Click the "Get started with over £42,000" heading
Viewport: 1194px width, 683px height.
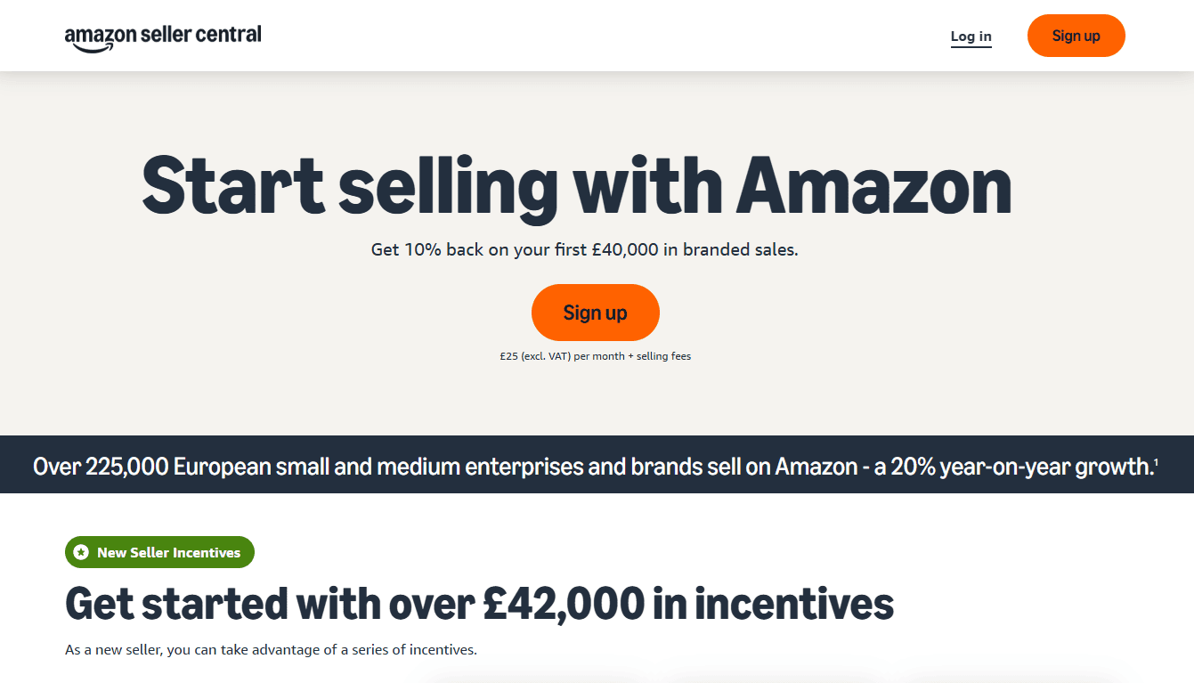coord(479,605)
